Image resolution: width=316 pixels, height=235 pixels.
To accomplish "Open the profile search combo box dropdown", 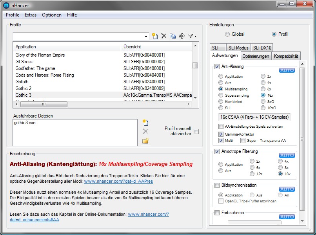I will pos(146,37).
